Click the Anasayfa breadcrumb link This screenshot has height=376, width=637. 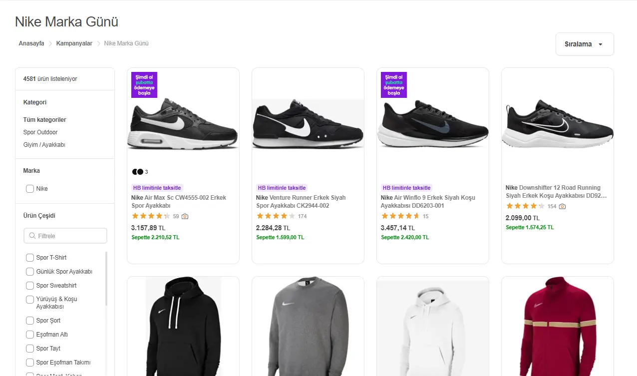31,43
